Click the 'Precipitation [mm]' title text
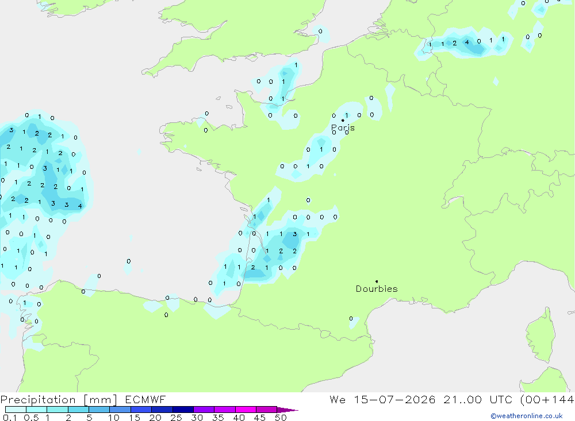Viewport: 575px width, 421px height. 59,400
